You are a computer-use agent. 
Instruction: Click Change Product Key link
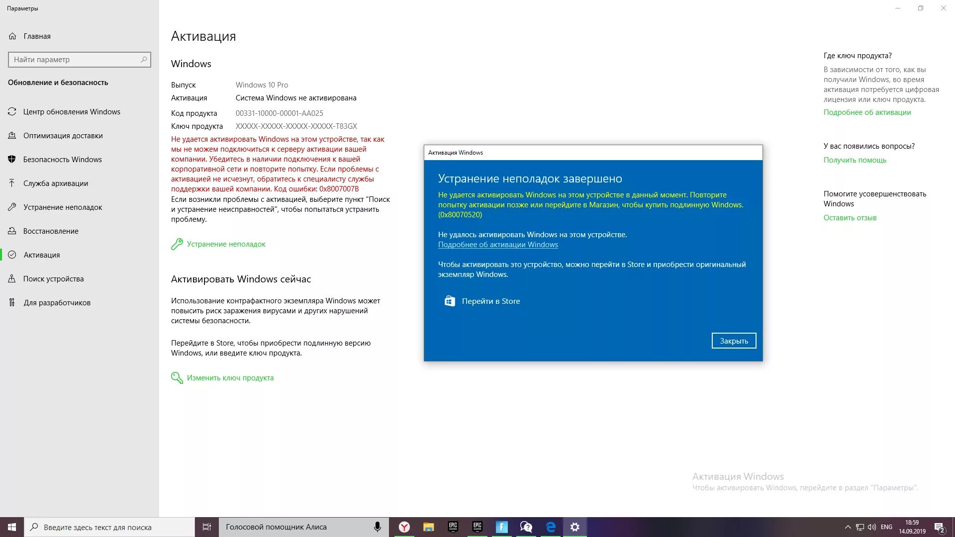click(x=230, y=377)
